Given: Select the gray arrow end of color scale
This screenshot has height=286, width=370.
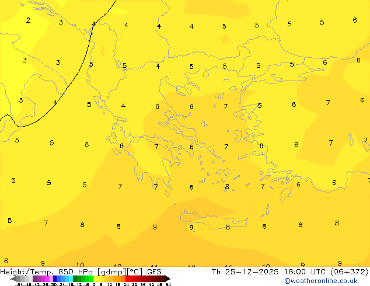Looking at the screenshot, I should click(13, 278).
